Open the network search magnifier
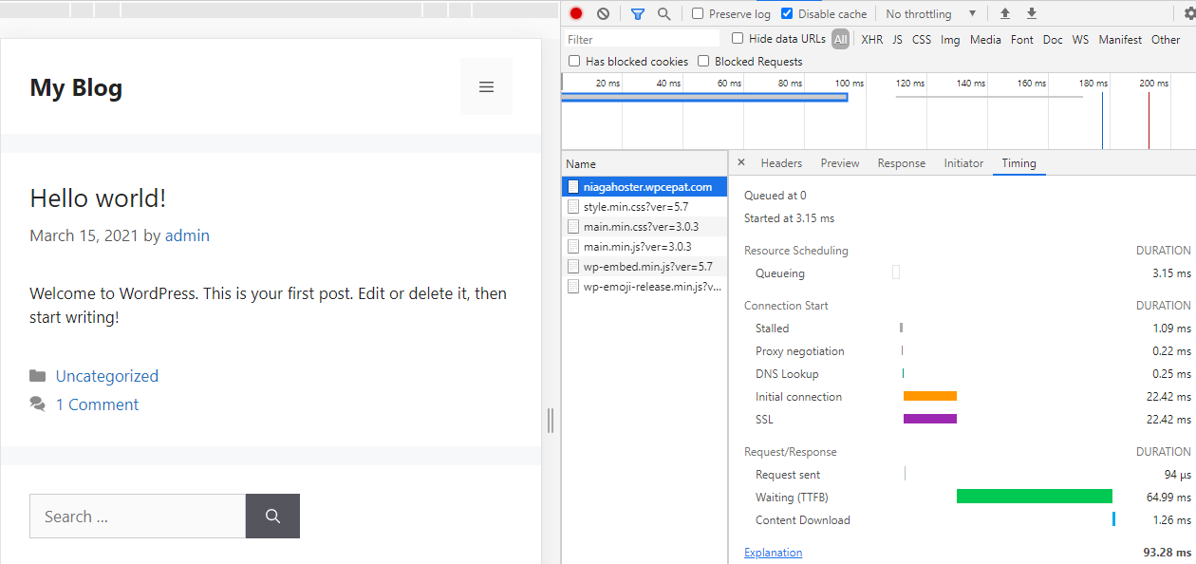The height and width of the screenshot is (564, 1196). click(664, 14)
